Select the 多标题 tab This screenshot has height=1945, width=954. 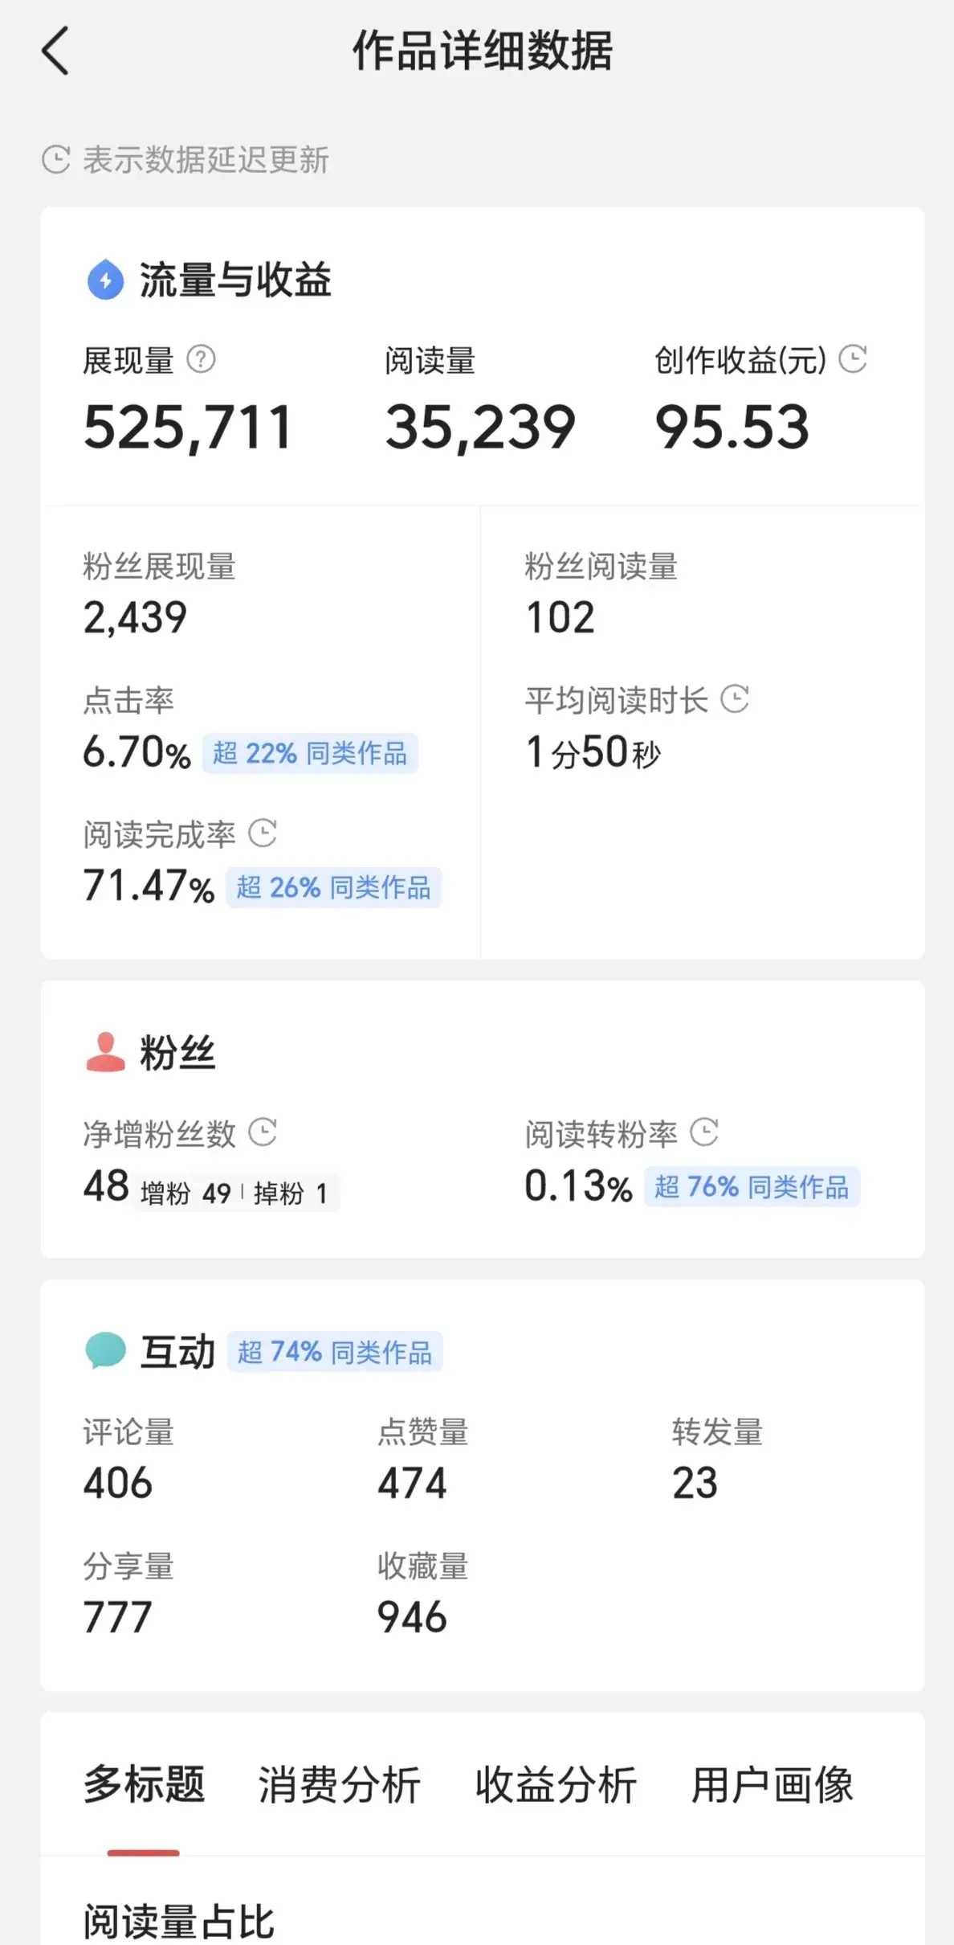145,1784
